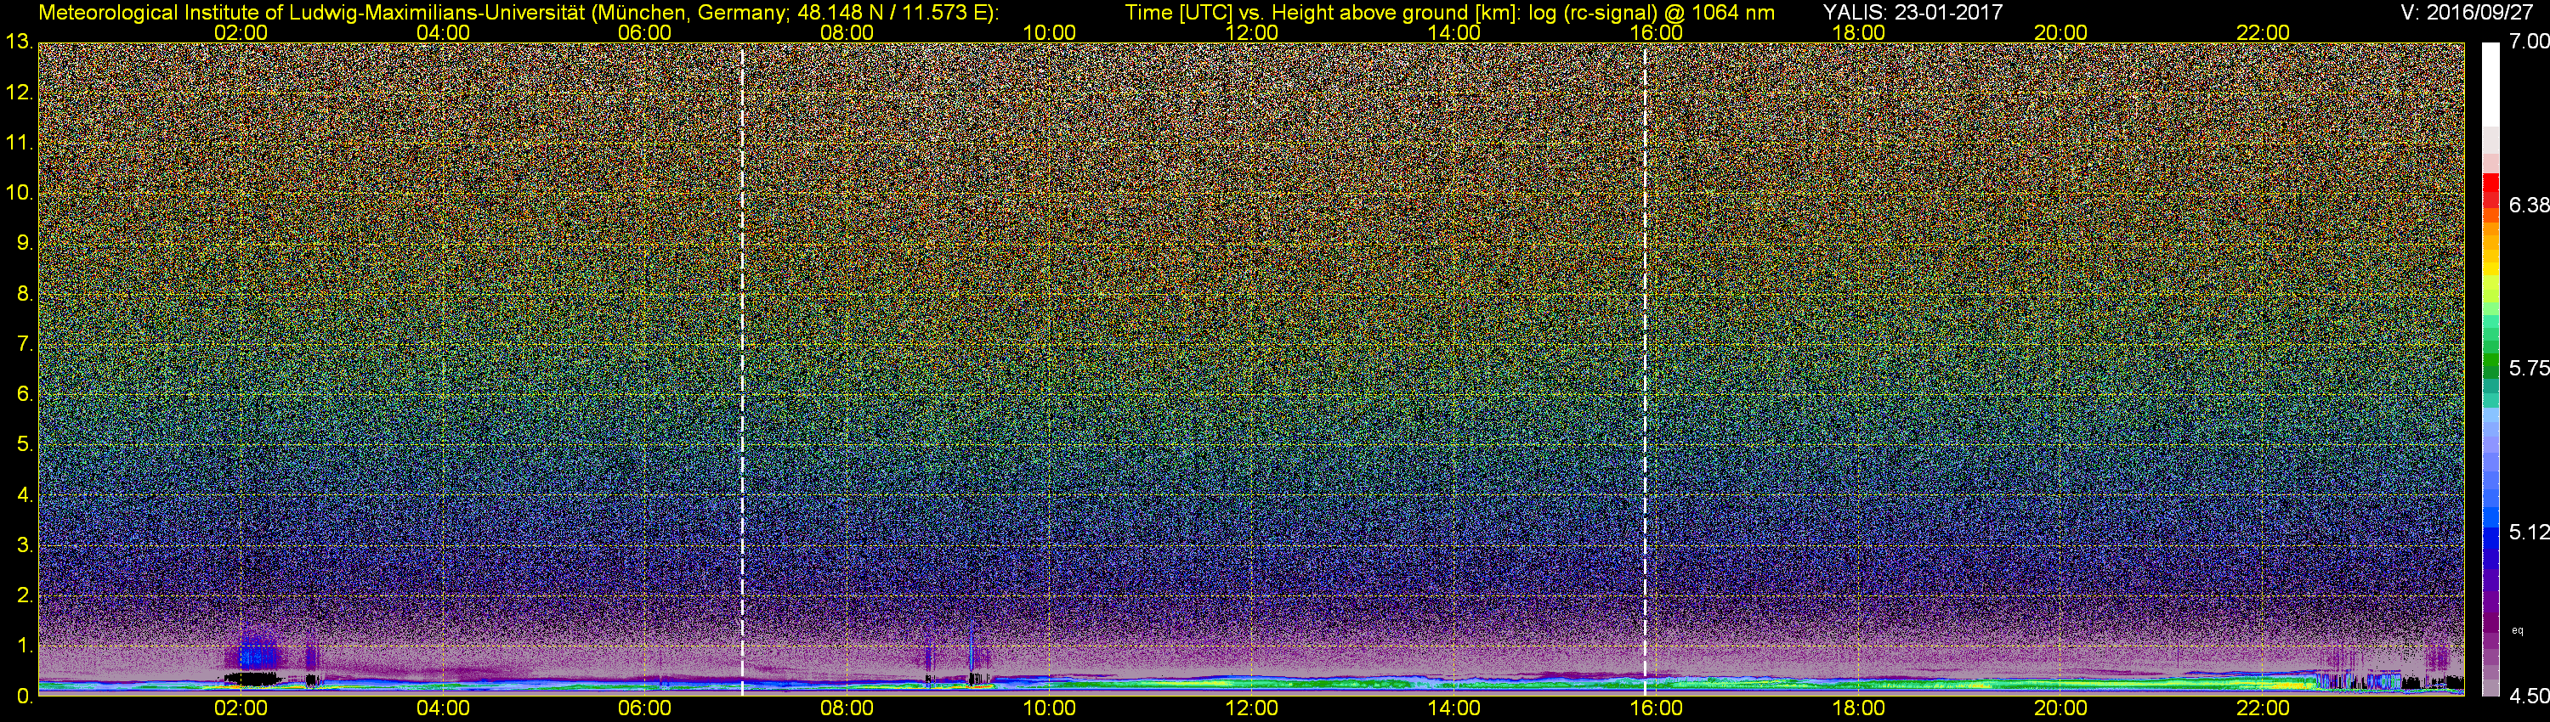This screenshot has height=722, width=2550.
Task: Pick the 2 km label on the height axis
Action: (24, 595)
